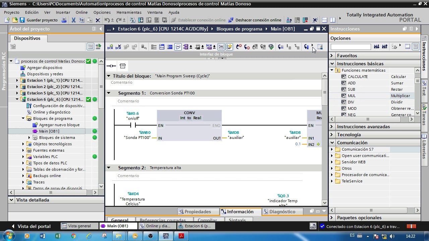The width and height of the screenshot is (429, 241).
Task: Click Deshacer conexión online button
Action: pyautogui.click(x=255, y=20)
